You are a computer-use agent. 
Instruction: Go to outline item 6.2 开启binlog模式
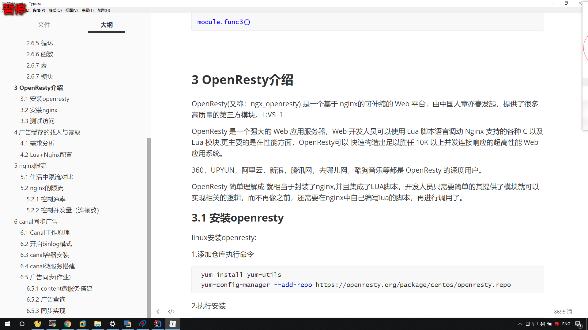(x=46, y=244)
